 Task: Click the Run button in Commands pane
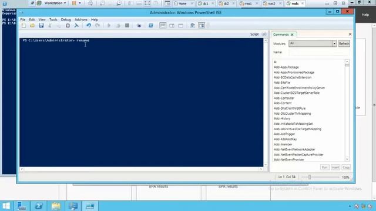coord(325,168)
